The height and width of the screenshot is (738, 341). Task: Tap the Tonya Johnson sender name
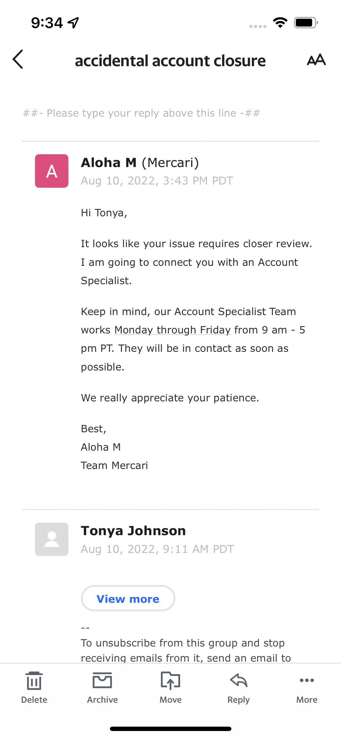click(133, 531)
